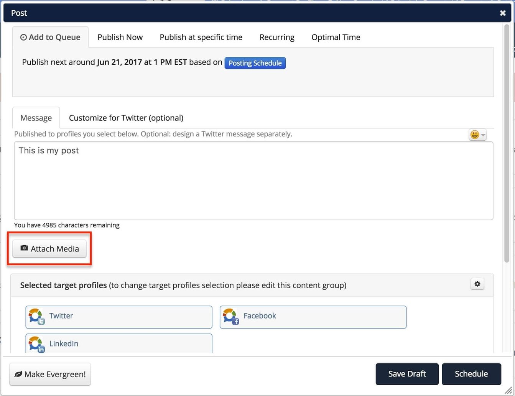
Task: Choose the Optimal Time tab
Action: (x=336, y=37)
